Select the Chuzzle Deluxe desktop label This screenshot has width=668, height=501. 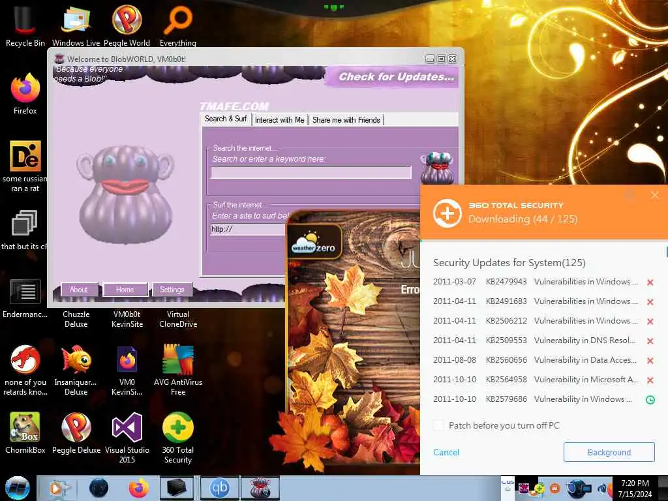(x=76, y=319)
